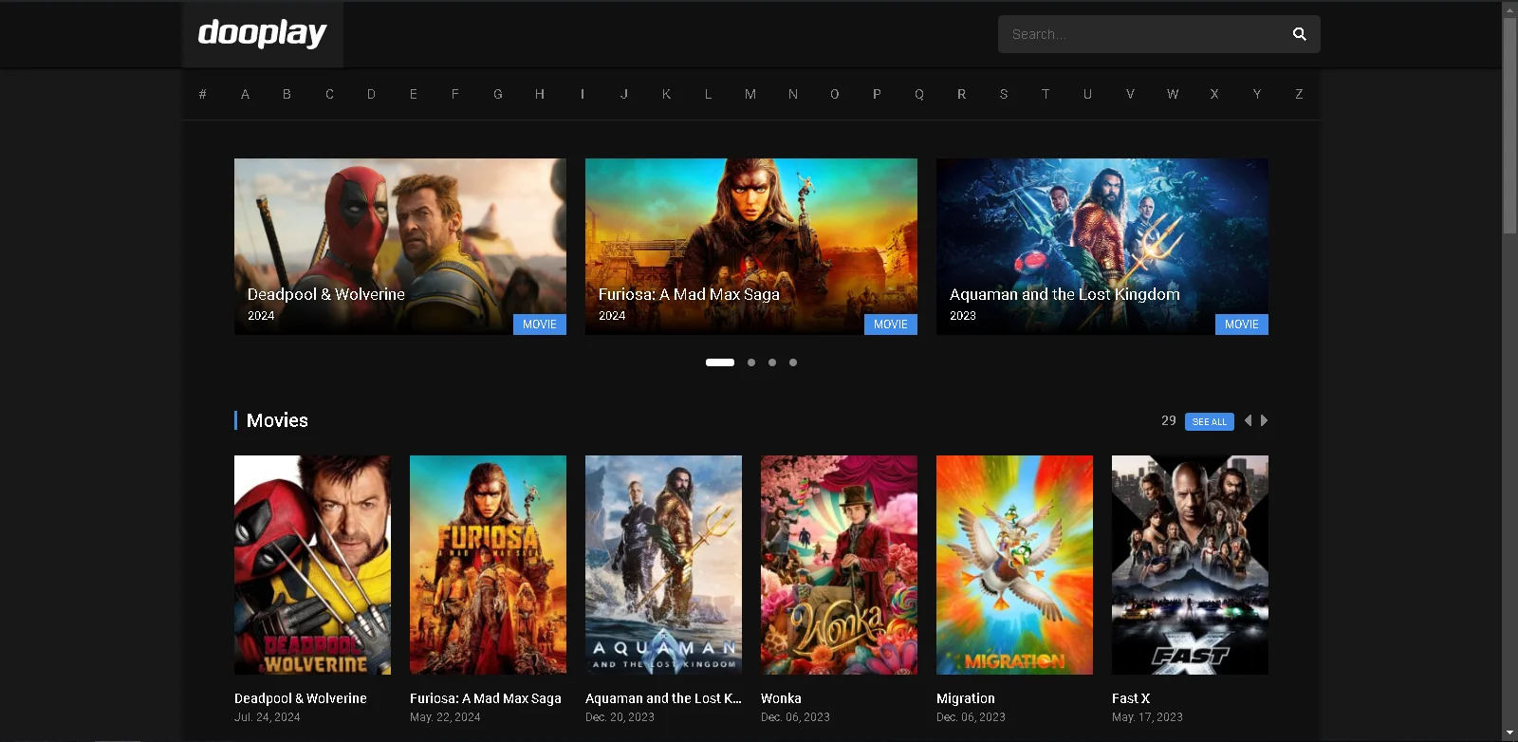Click the Jul. 24, 2024 release date
1518x742 pixels.
tap(268, 717)
